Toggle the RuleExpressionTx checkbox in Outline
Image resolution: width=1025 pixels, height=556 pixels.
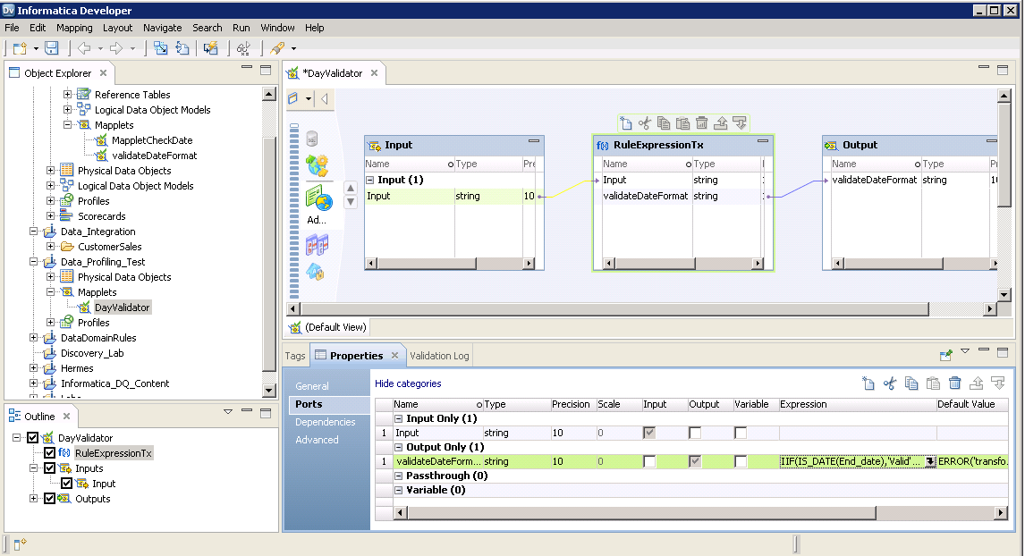coord(50,453)
